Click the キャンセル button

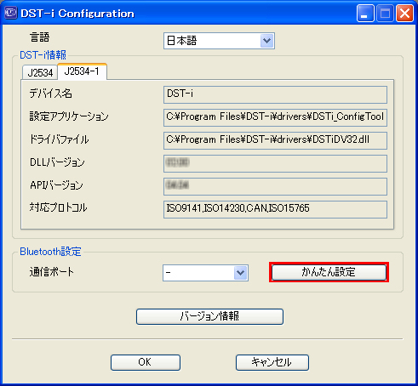click(272, 362)
